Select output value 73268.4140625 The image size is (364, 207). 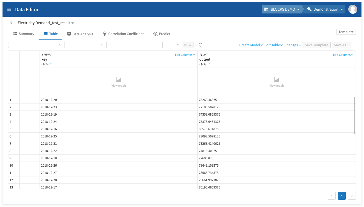277,144
